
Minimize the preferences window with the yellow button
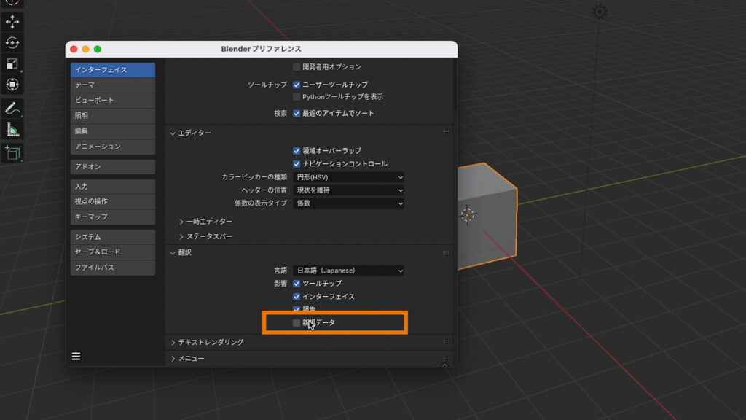point(86,49)
